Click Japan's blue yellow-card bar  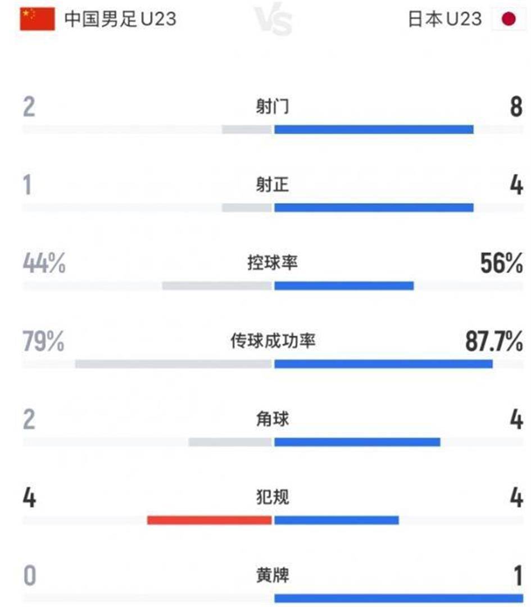(398, 598)
